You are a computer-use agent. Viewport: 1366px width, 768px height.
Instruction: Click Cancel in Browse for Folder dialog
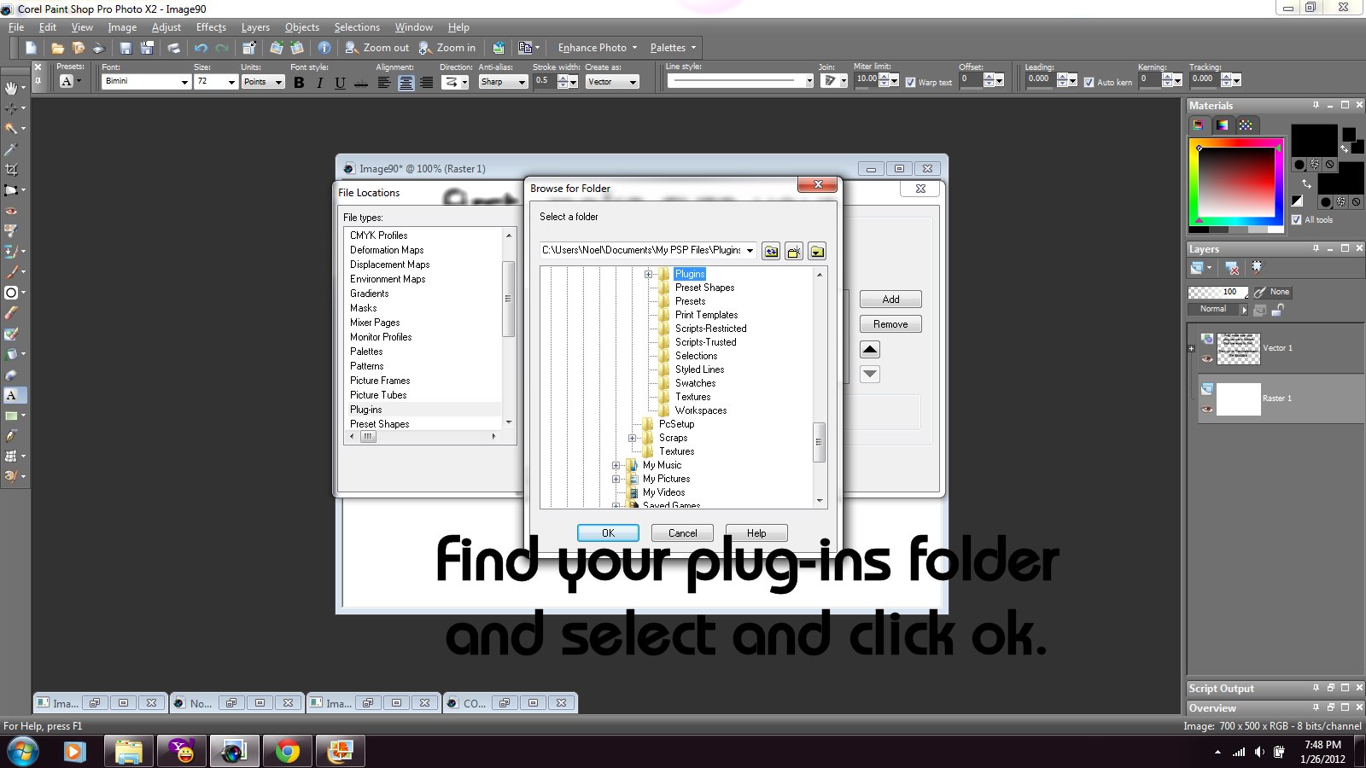click(x=682, y=533)
